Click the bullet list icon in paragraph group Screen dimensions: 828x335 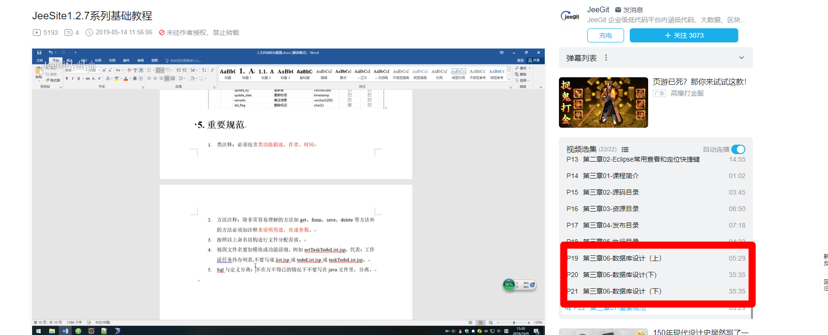pyautogui.click(x=149, y=70)
